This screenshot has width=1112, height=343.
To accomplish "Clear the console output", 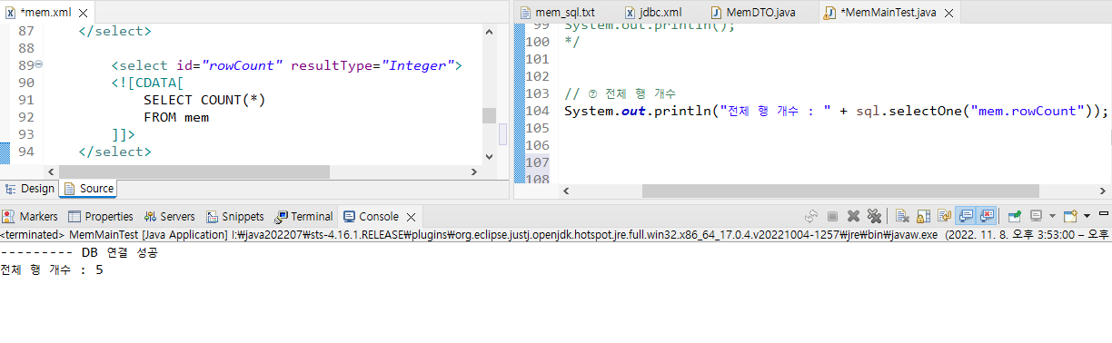I will click(x=901, y=216).
